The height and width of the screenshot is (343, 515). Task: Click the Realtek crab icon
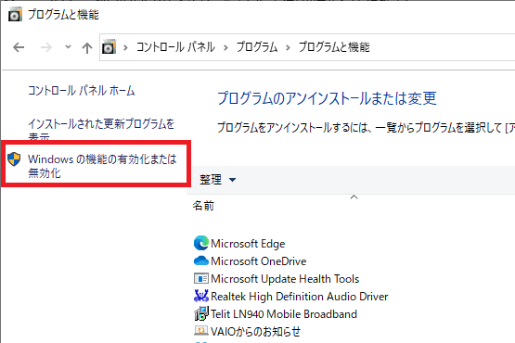coord(201,296)
